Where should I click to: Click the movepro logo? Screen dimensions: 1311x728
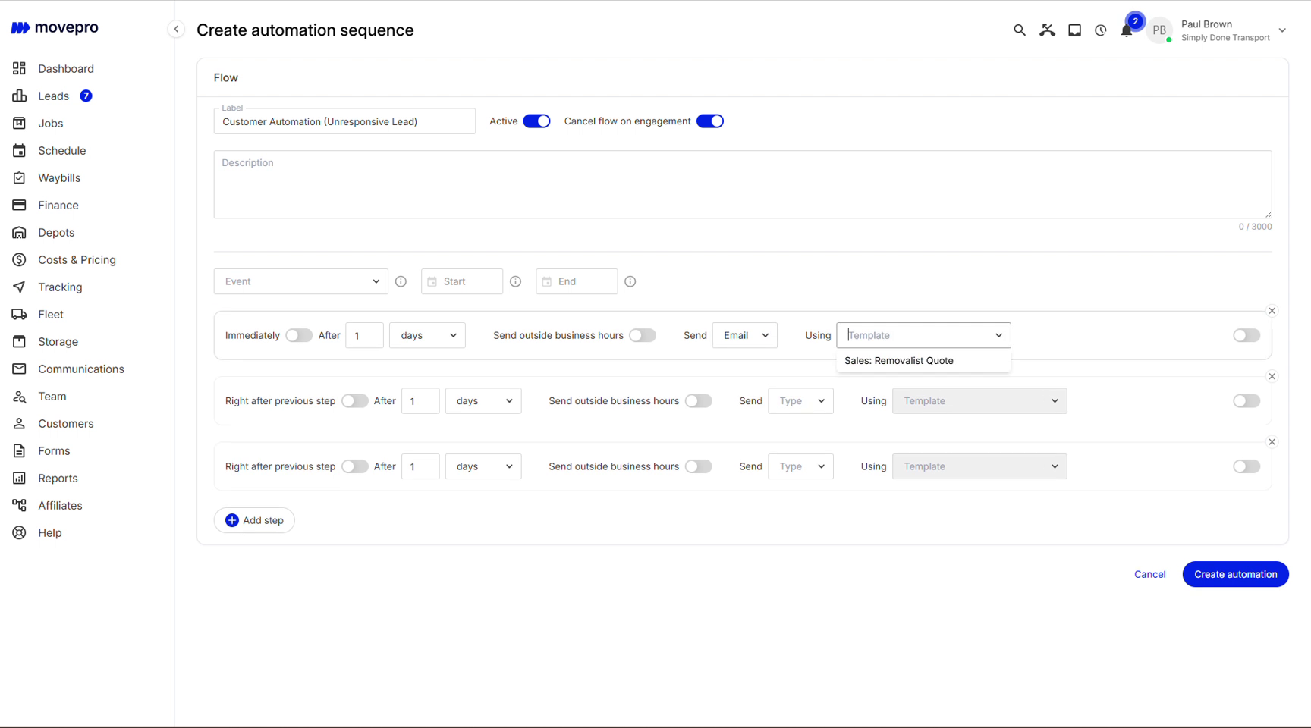pos(55,28)
